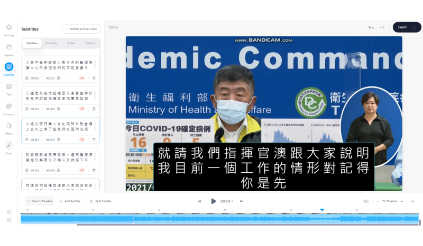Image resolution: width=423 pixels, height=246 pixels.
Task: Click the Subtitles panel heading
Action: [x=30, y=29]
